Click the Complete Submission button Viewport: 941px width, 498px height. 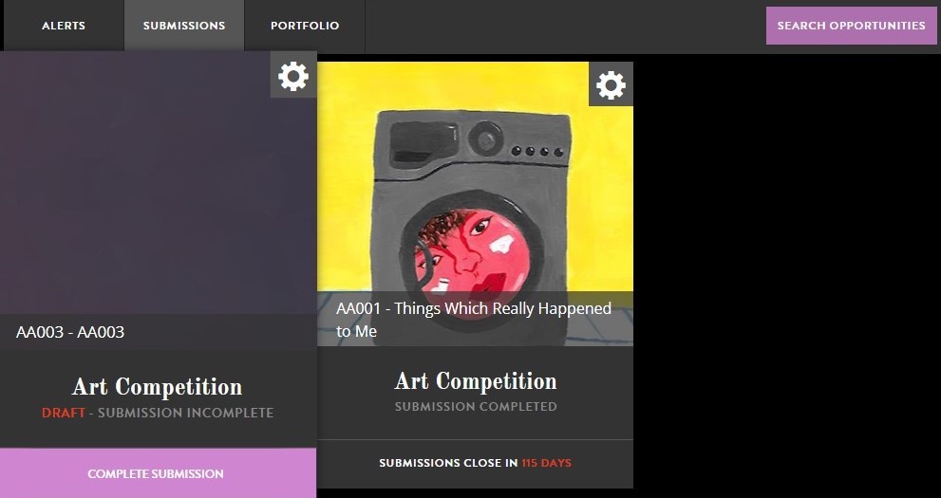[158, 473]
